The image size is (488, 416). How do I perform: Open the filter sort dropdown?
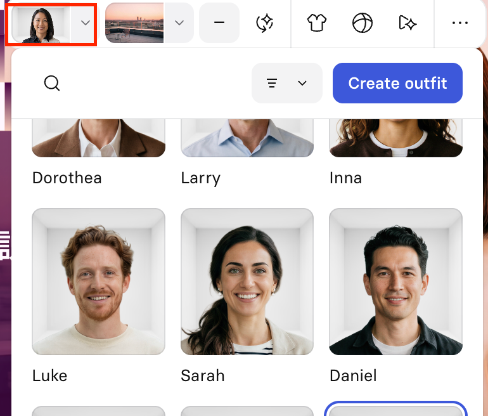[287, 83]
